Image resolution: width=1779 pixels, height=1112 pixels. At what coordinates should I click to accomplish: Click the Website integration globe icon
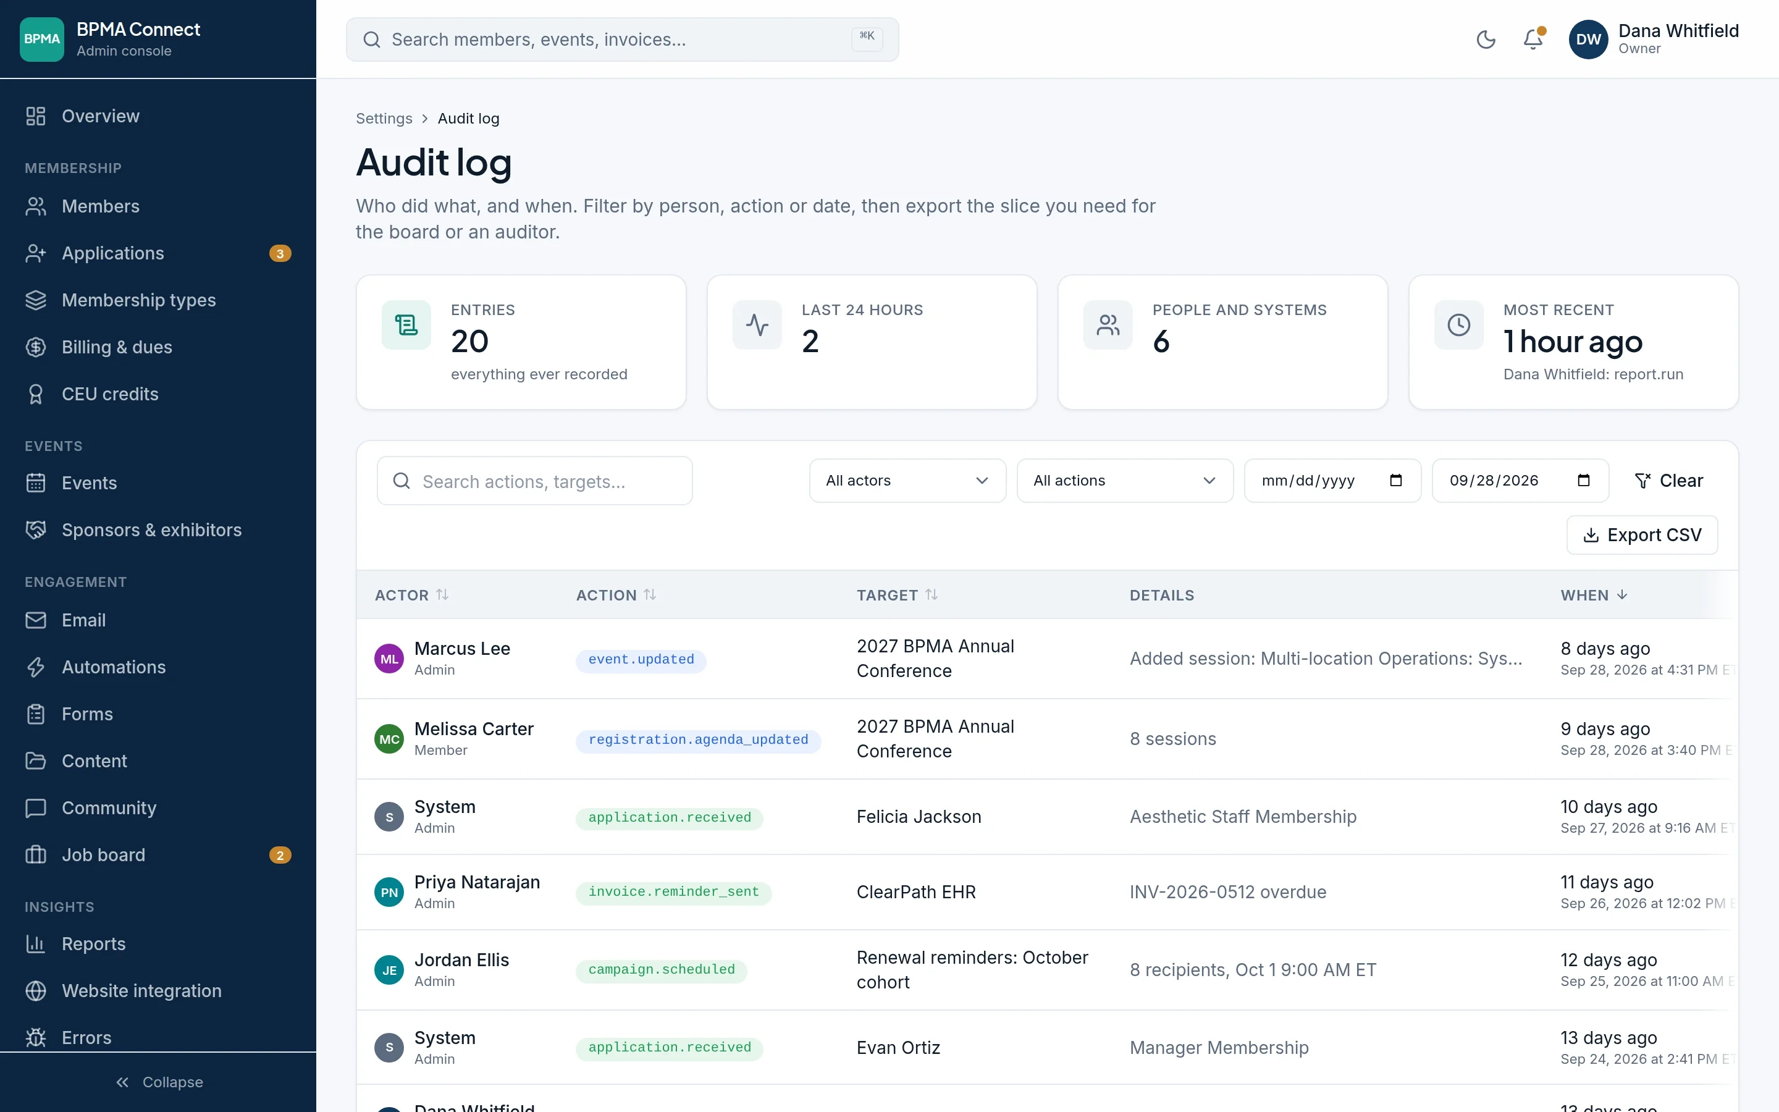[35, 992]
